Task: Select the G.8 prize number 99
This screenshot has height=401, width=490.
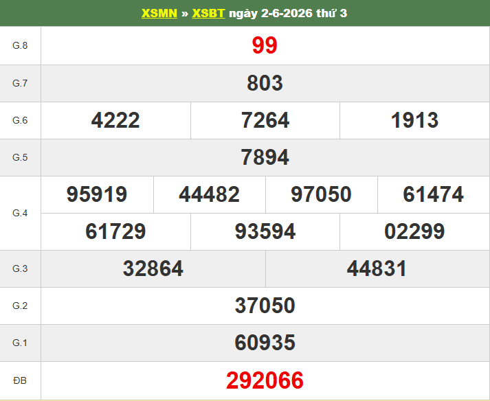Action: pyautogui.click(x=265, y=45)
